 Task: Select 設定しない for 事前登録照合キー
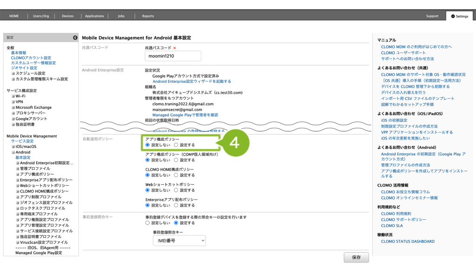coord(148,223)
